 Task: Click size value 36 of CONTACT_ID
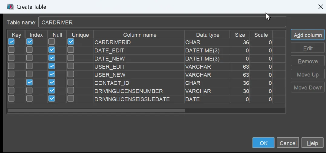point(240,83)
